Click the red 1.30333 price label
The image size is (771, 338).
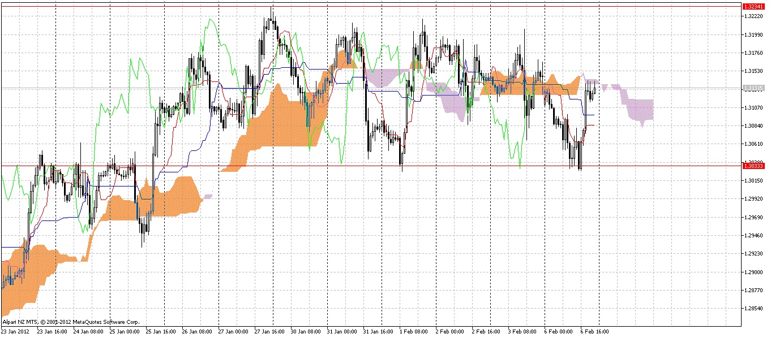(x=753, y=165)
